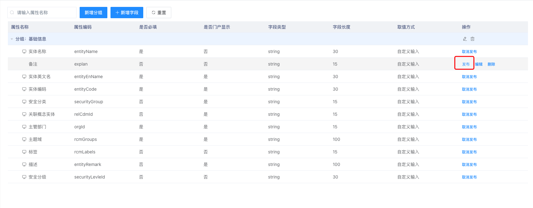533x208 pixels.
Task: Focus the 请输入属性名称 search field
Action: click(x=44, y=13)
